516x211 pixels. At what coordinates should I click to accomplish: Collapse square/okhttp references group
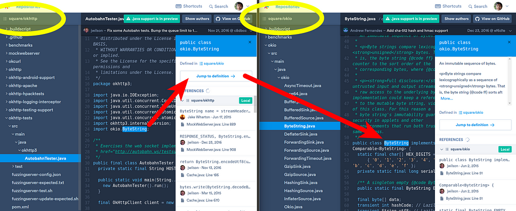coord(182,100)
